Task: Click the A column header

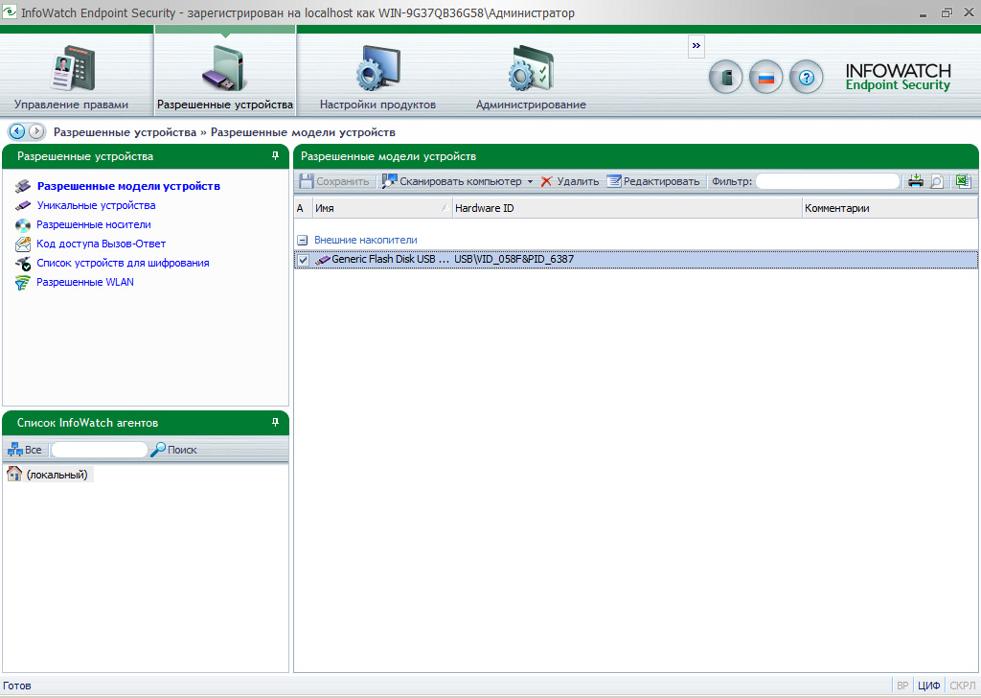Action: [x=303, y=208]
